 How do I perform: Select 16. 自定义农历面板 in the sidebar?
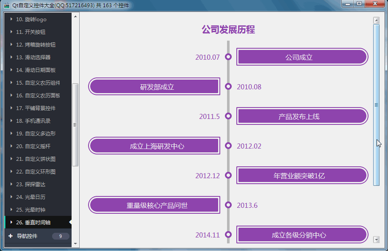tap(34, 95)
